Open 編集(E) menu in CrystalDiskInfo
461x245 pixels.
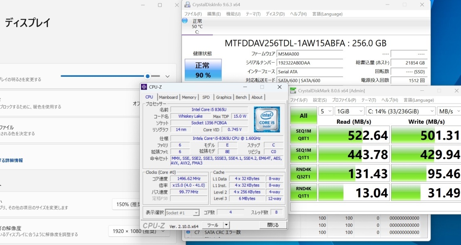point(214,14)
